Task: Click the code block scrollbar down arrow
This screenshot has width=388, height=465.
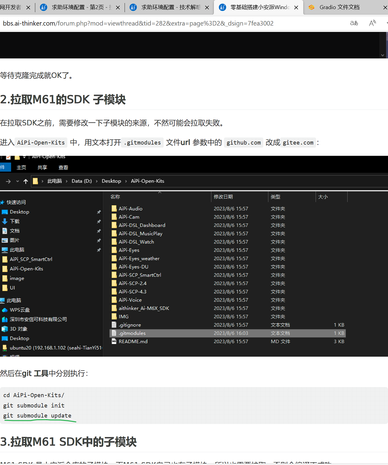Action: pyautogui.click(x=383, y=55)
